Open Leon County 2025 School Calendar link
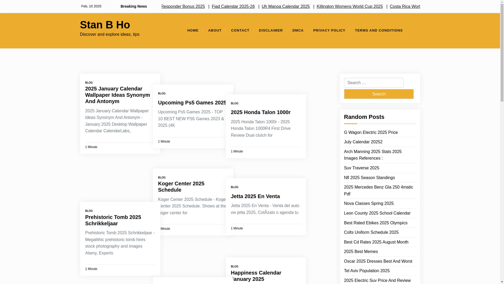 [377, 213]
